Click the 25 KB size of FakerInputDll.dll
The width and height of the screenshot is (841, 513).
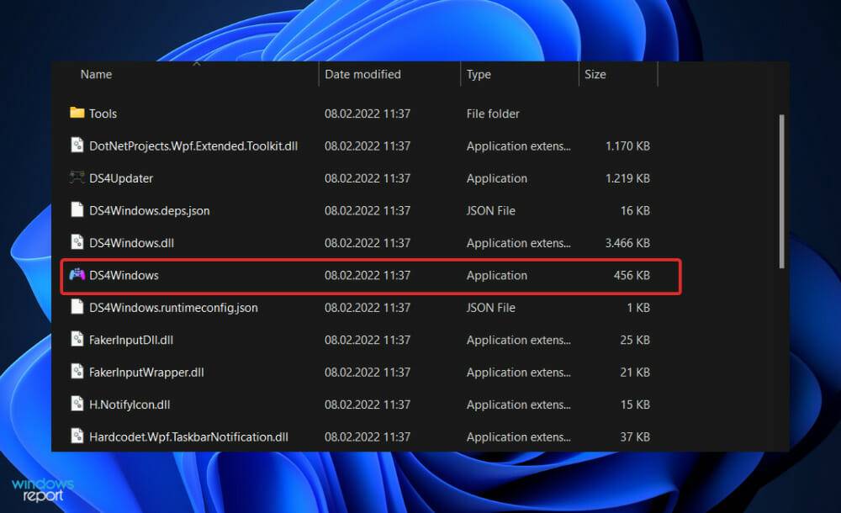[x=635, y=341]
